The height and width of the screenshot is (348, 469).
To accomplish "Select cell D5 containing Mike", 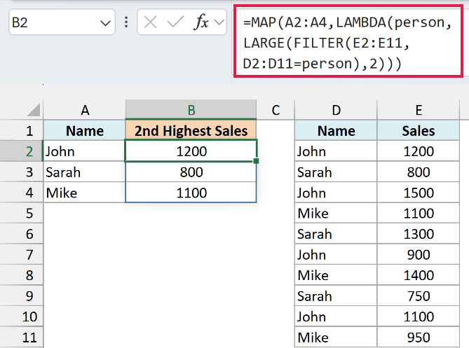I will (x=336, y=213).
